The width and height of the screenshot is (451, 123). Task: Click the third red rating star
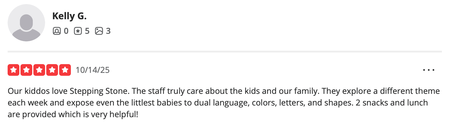click(x=39, y=70)
